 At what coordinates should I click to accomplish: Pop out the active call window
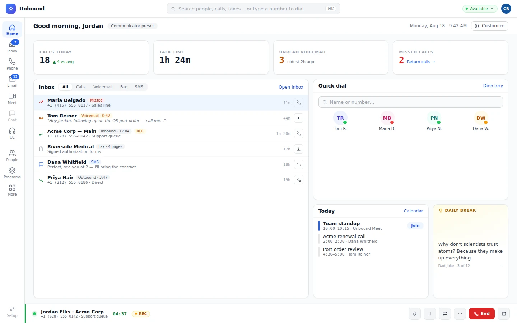[504, 314]
